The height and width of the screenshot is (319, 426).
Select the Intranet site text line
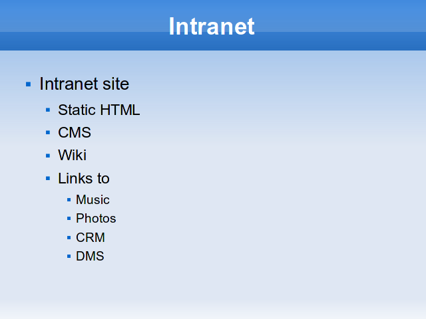coord(85,84)
